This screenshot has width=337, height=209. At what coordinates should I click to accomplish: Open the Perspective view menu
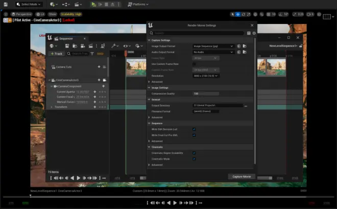tap(21, 14)
